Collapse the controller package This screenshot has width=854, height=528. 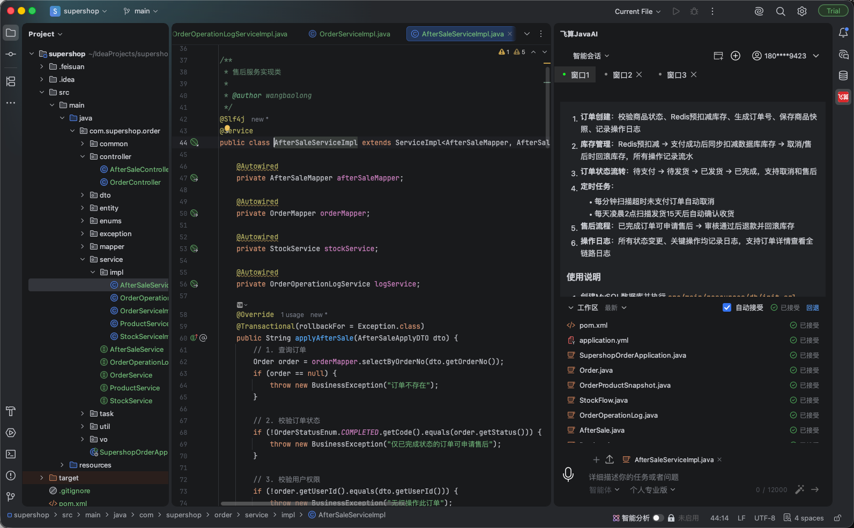83,156
